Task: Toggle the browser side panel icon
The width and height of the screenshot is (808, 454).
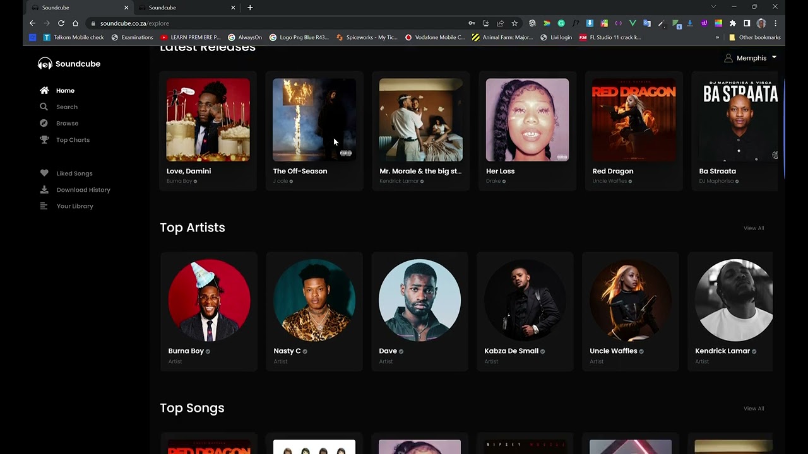Action: click(747, 23)
